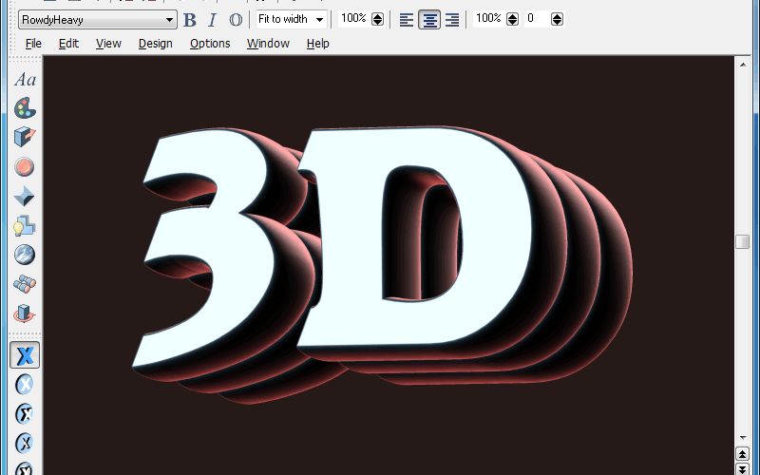Open the Window menu
Image resolution: width=760 pixels, height=475 pixels.
click(x=268, y=43)
